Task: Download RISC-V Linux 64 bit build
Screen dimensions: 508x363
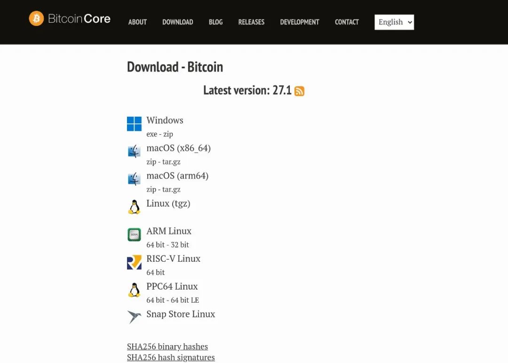Action: 156,273
